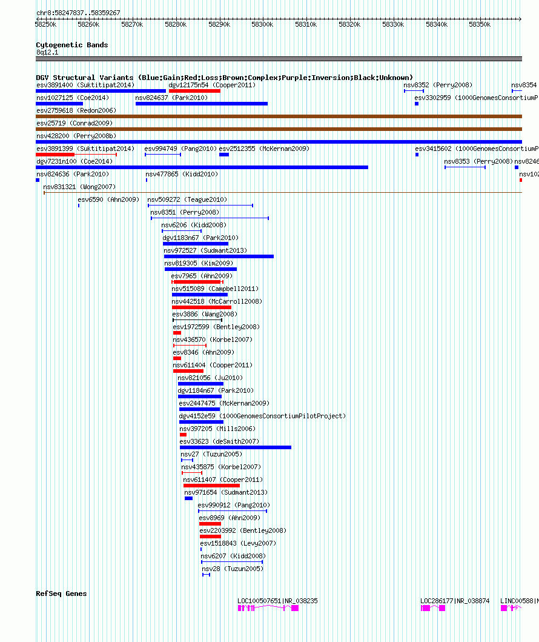The width and height of the screenshot is (539, 642).
Task: Click the esv3891399 (Suktitipat2014) label
Action: (x=85, y=149)
